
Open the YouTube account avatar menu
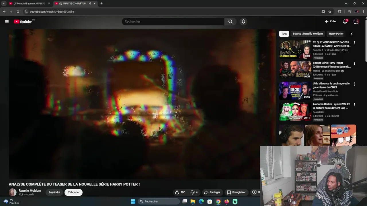[356, 21]
